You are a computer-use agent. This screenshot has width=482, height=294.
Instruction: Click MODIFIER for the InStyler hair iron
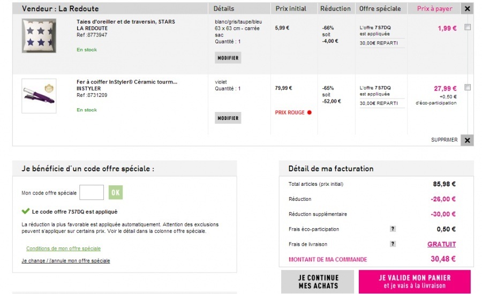click(228, 118)
